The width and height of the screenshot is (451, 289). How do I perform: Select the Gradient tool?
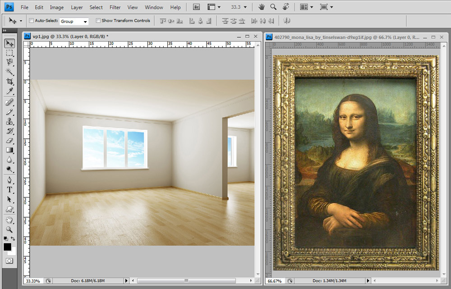(9, 150)
